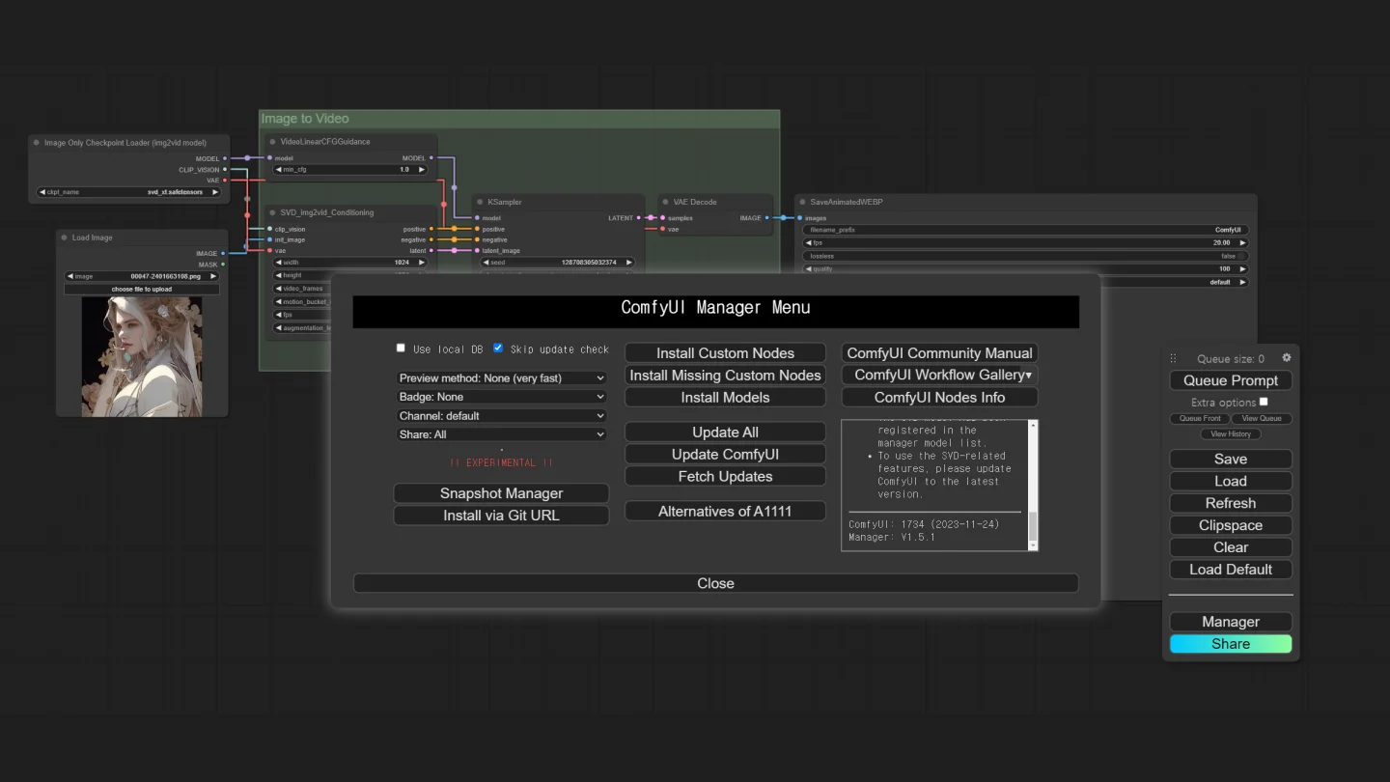This screenshot has height=782, width=1390.
Task: Close the ComfyUI Manager Menu
Action: [x=715, y=583]
